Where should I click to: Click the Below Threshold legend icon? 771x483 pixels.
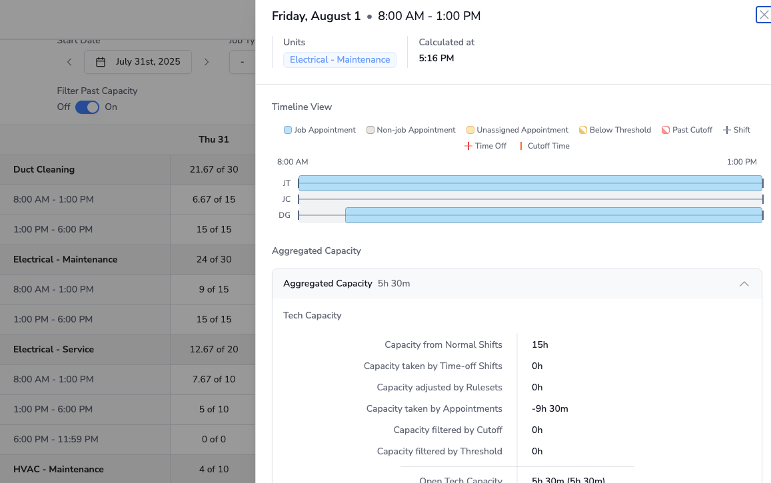(583, 130)
